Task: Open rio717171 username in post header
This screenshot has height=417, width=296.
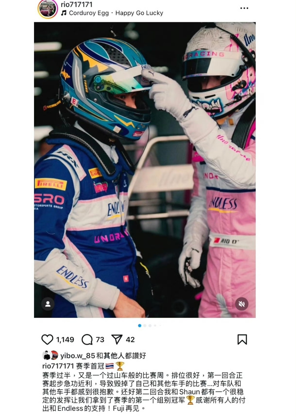Action: [x=77, y=4]
